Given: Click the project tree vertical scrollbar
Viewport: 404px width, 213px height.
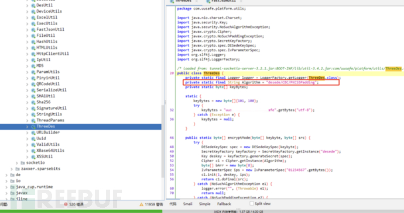Looking at the screenshot, I should tap(163, 141).
